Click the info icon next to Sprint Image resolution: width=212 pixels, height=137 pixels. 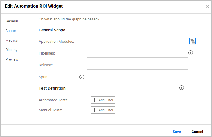tap(82, 77)
